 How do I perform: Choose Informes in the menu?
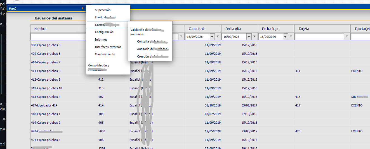101,39
